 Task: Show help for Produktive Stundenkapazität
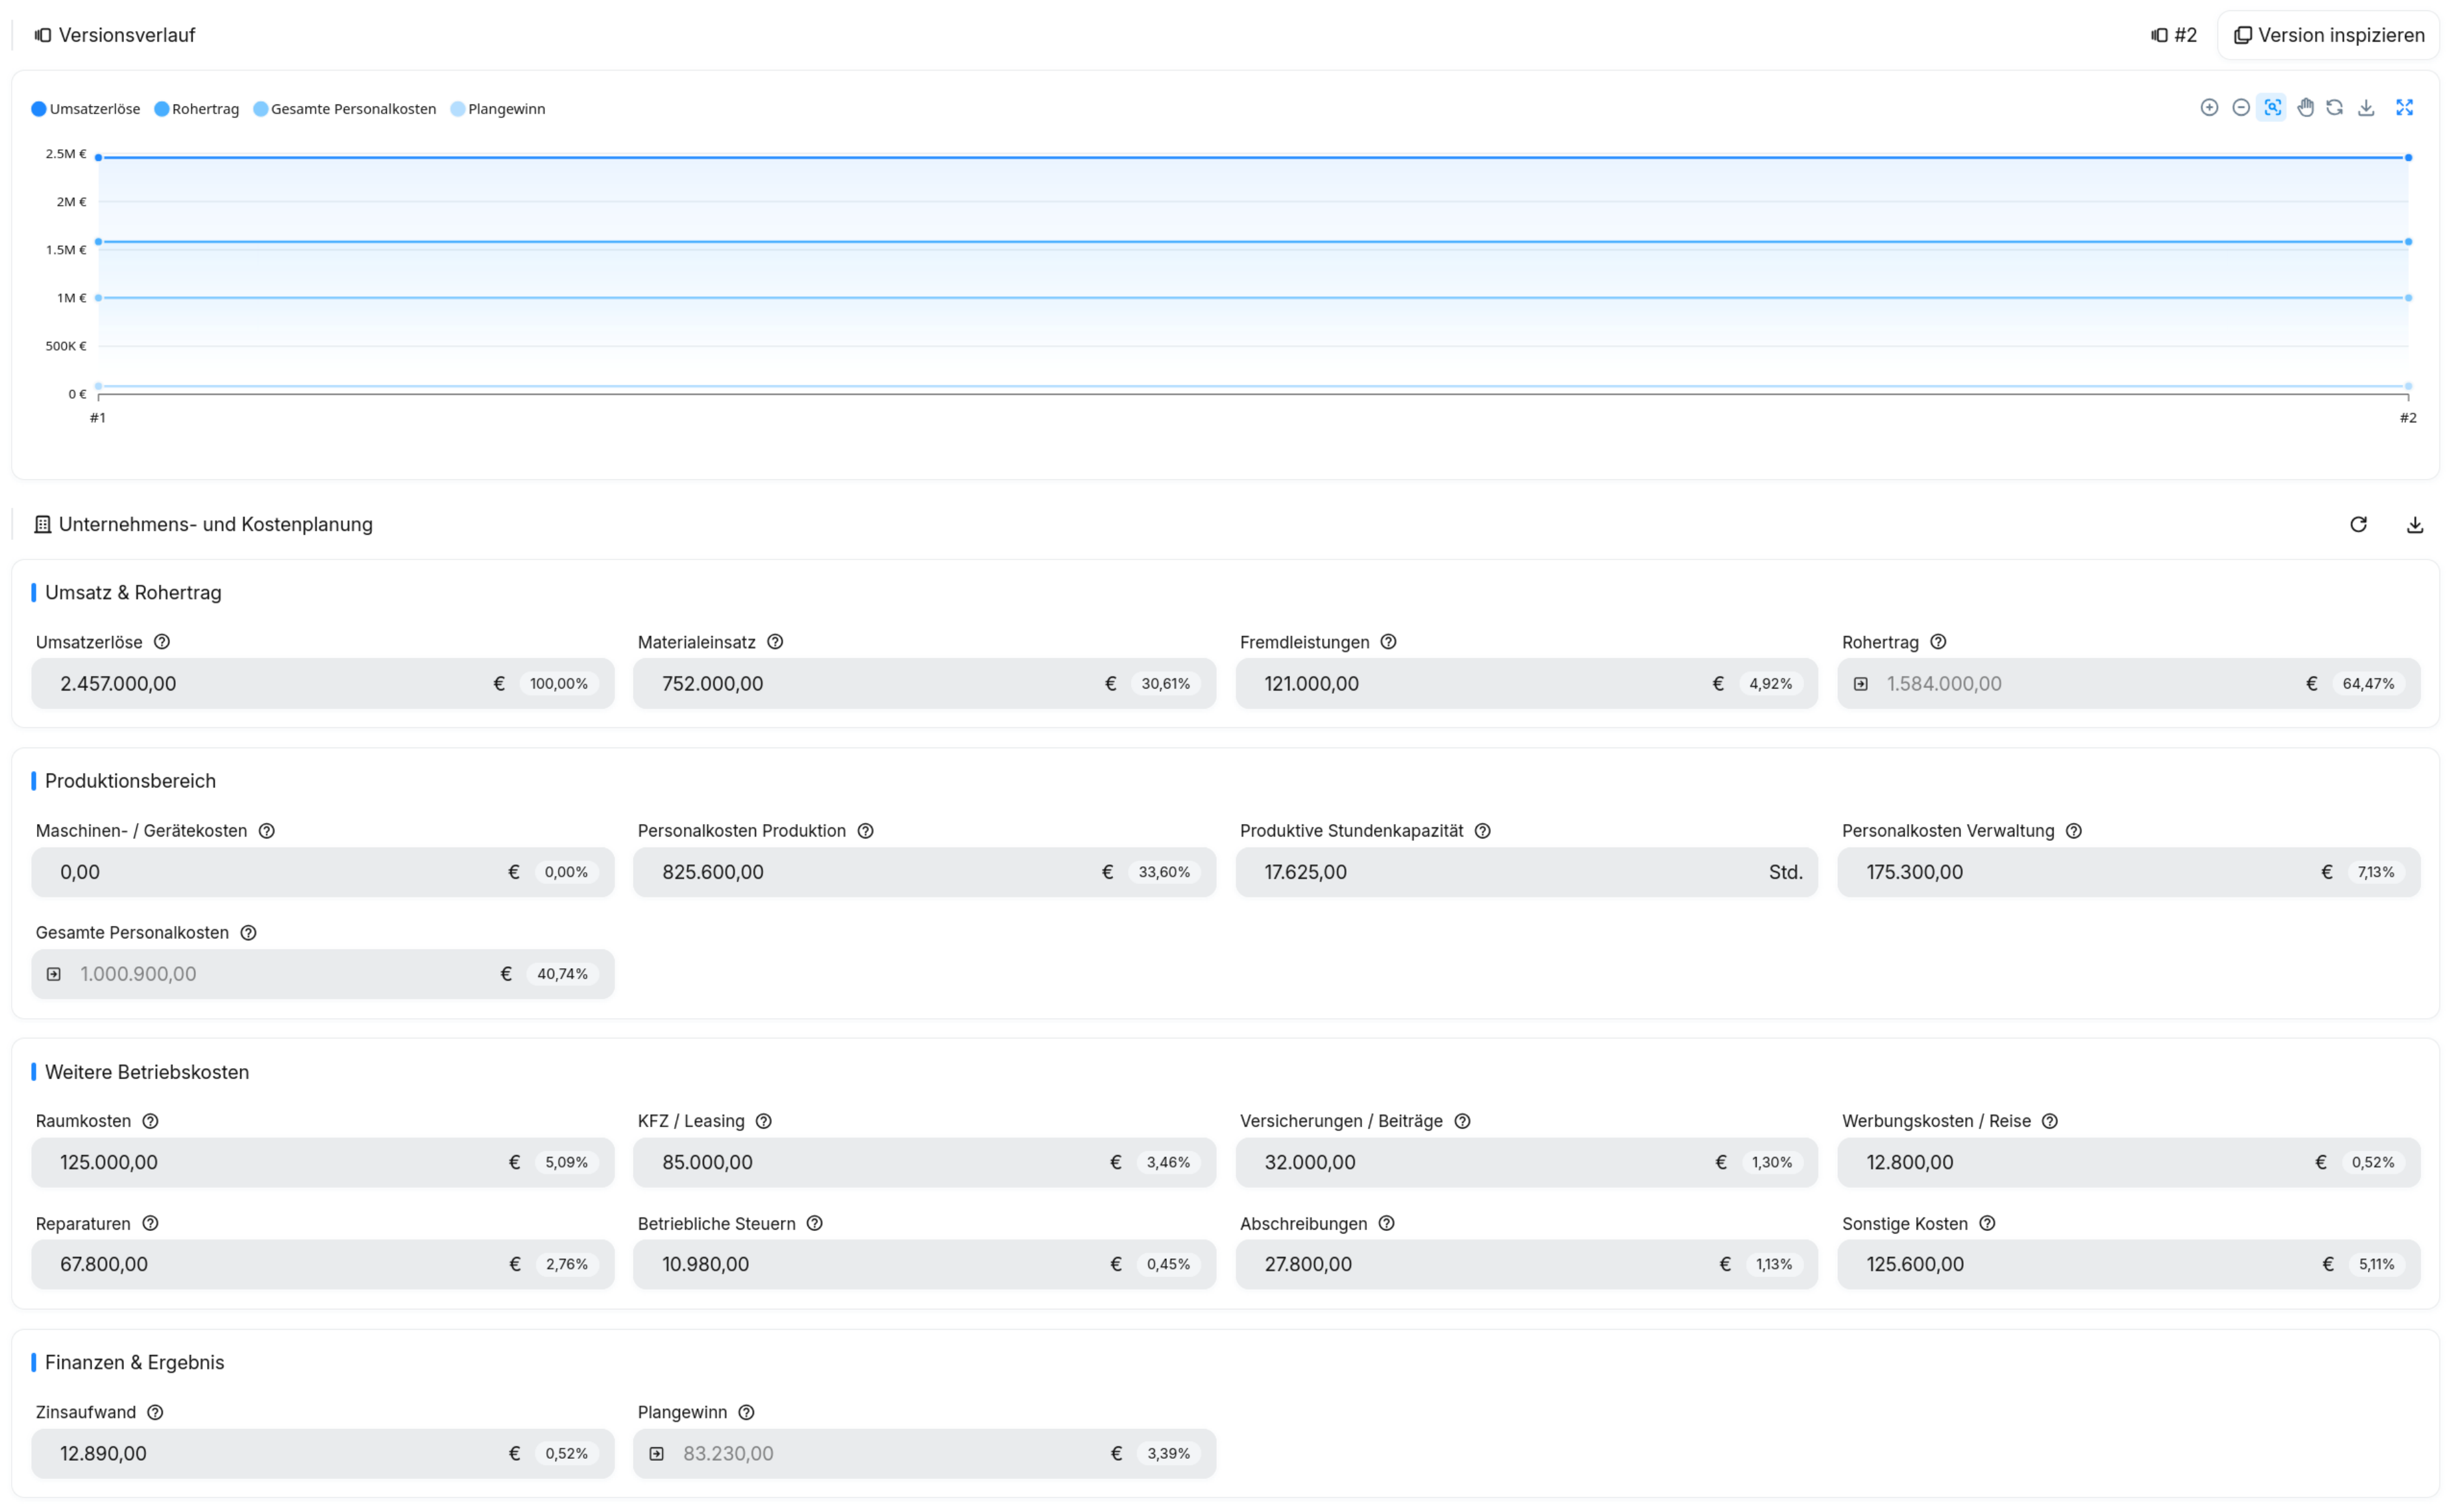[x=1483, y=831]
